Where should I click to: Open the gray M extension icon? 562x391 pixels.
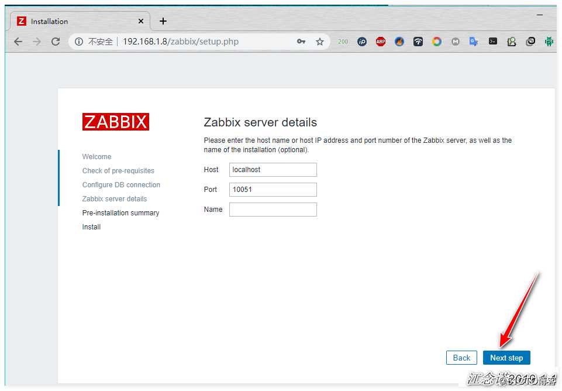tap(455, 42)
